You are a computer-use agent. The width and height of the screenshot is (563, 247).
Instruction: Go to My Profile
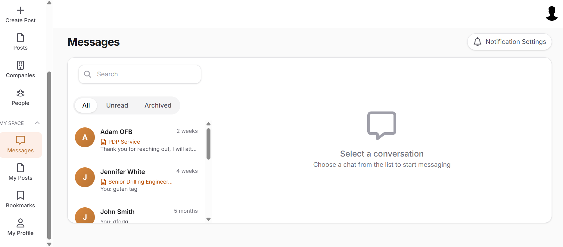[x=20, y=227]
